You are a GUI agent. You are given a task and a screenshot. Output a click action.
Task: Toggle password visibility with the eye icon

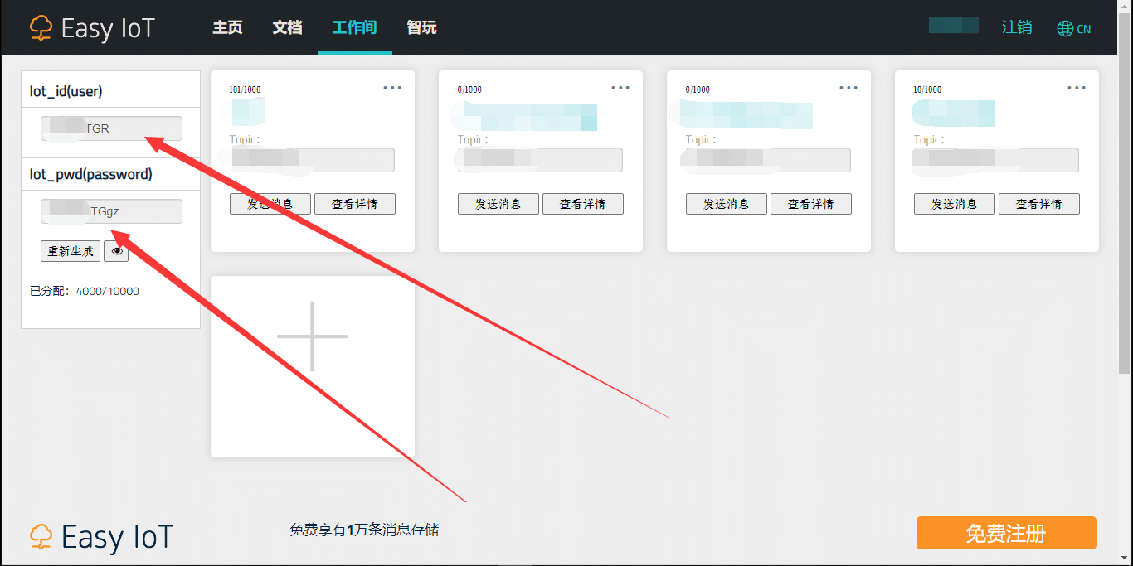point(115,250)
